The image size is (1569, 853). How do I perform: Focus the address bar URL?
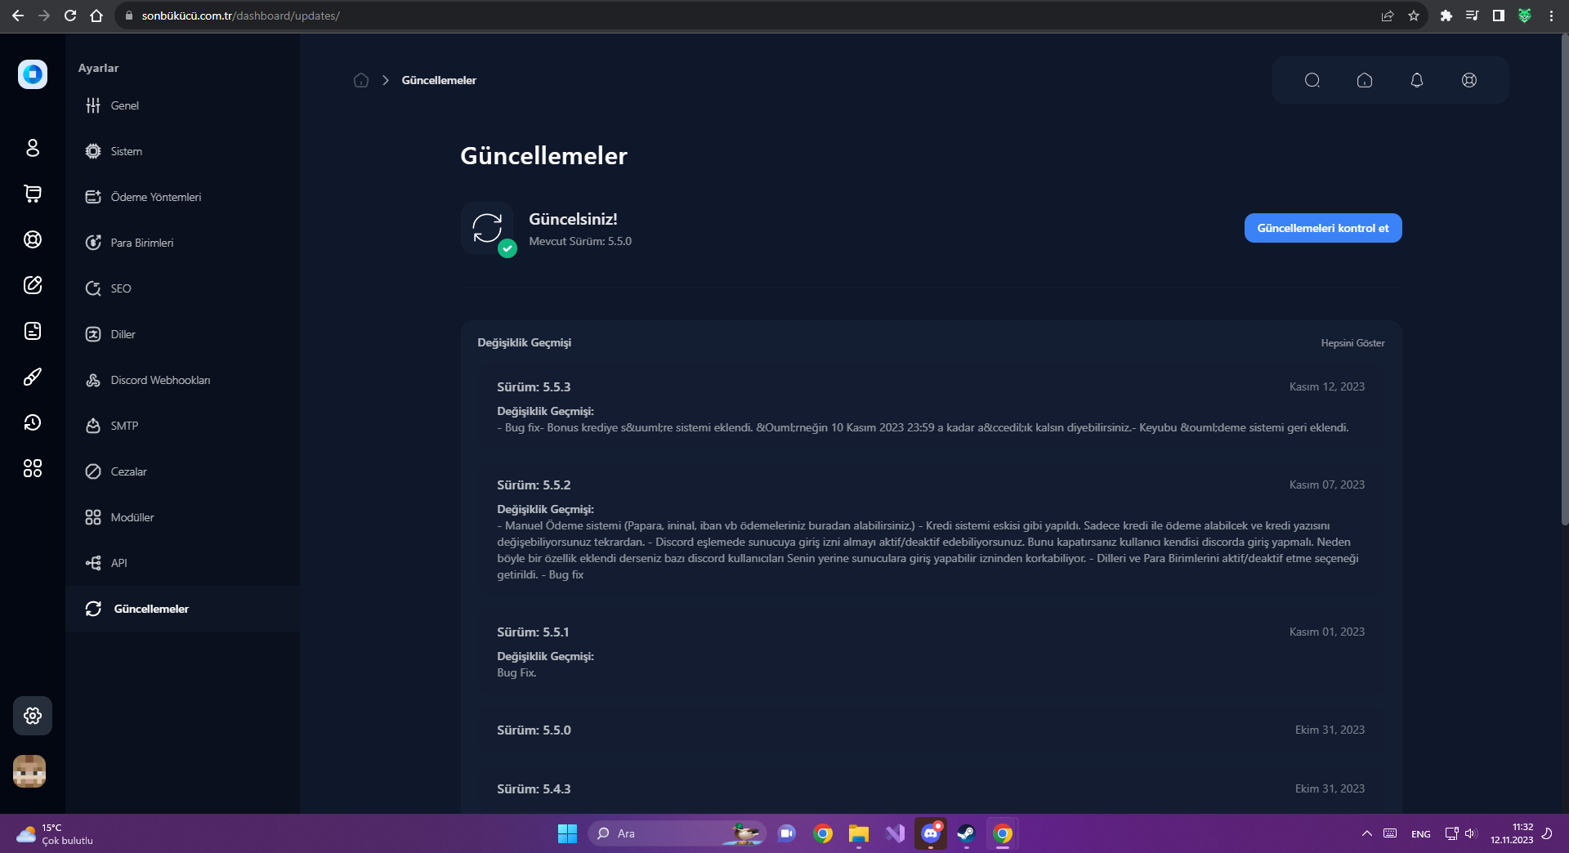240,16
